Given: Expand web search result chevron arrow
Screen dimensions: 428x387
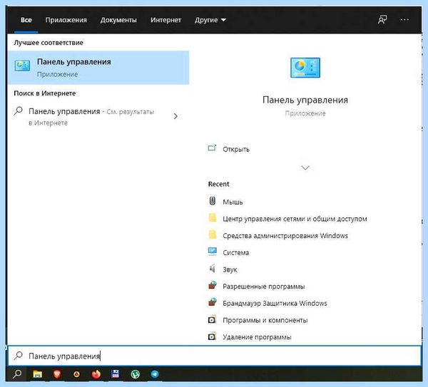Looking at the screenshot, I should click(175, 116).
